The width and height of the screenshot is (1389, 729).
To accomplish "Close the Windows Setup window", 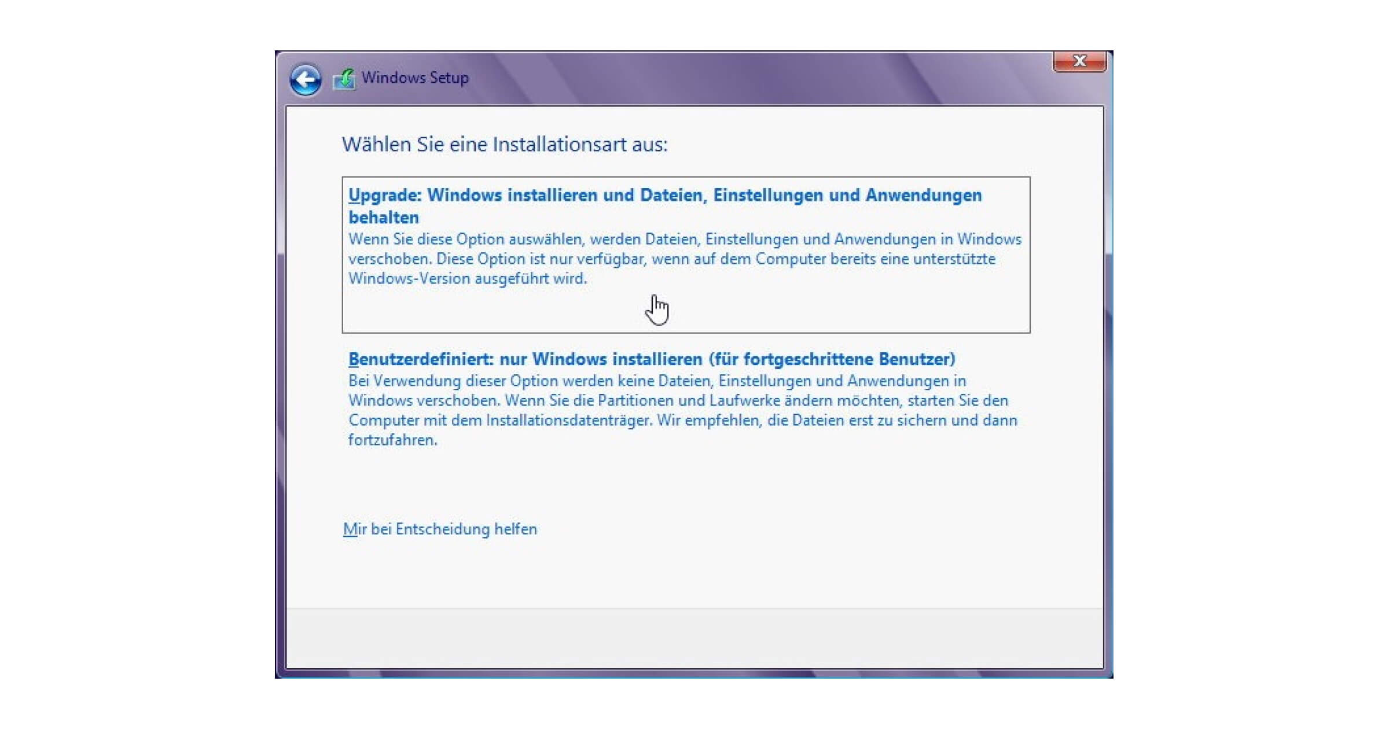I will click(x=1080, y=61).
